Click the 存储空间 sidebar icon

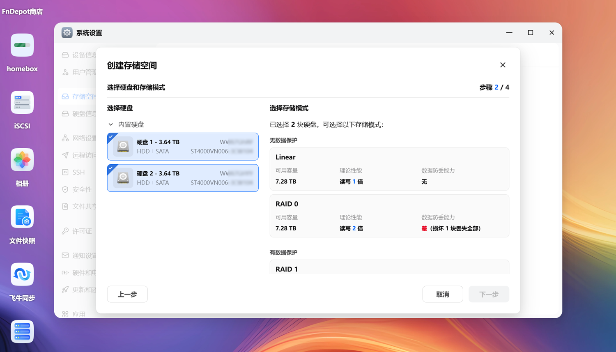pos(65,97)
